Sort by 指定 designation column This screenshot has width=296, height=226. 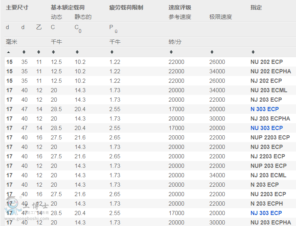coord(253,52)
